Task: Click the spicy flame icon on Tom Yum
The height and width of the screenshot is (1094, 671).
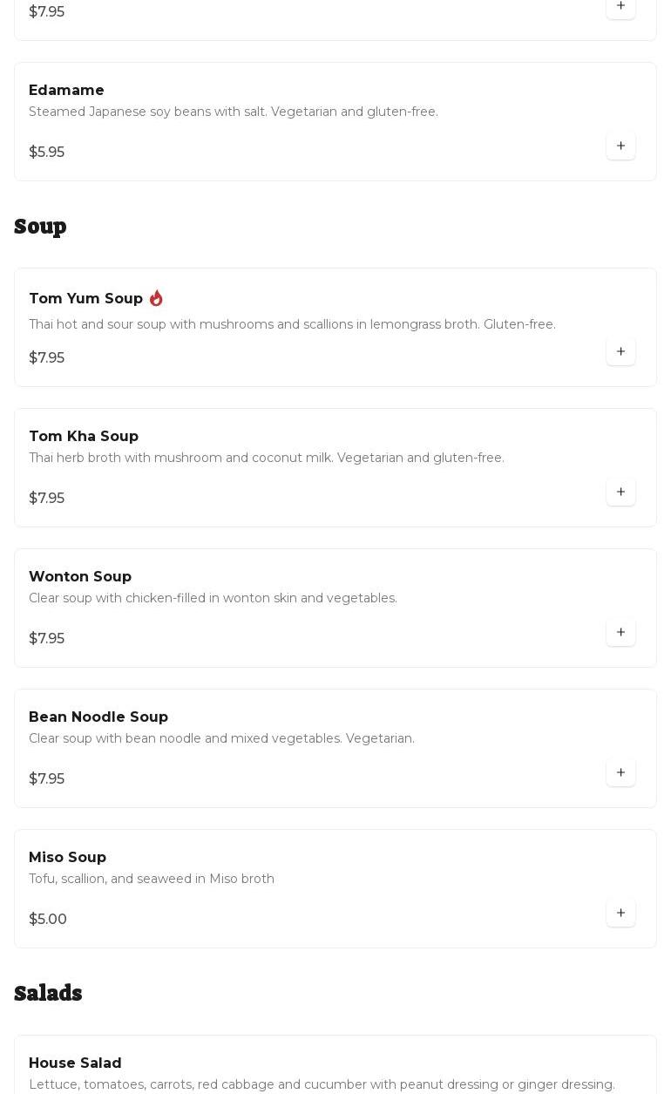Action: 156,298
